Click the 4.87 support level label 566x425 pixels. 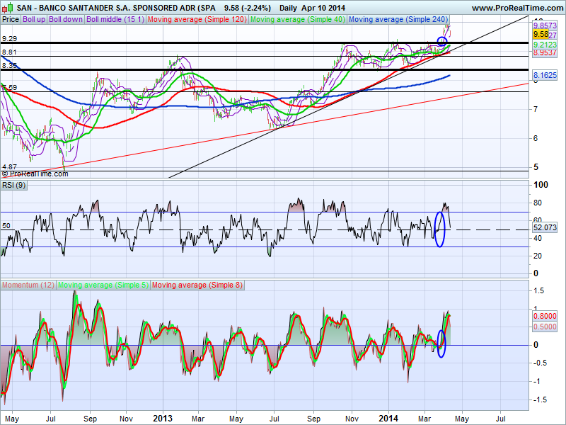pyautogui.click(x=9, y=167)
